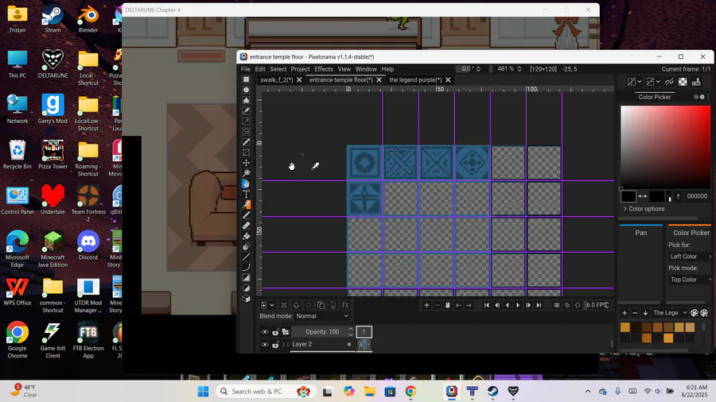Viewport: 716px width, 402px height.
Task: Swap left and right colors
Action: [x=643, y=196]
